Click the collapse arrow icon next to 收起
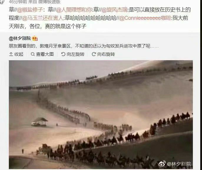The width and height of the screenshot is (202, 170). (x=11, y=54)
